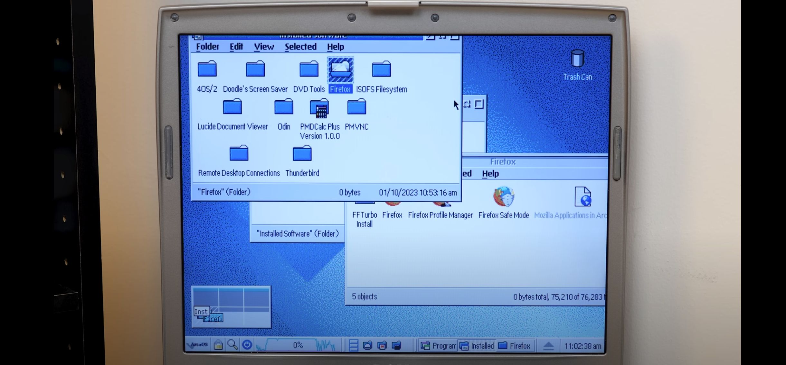The width and height of the screenshot is (786, 365).
Task: Open the Folder menu
Action: pyautogui.click(x=207, y=47)
